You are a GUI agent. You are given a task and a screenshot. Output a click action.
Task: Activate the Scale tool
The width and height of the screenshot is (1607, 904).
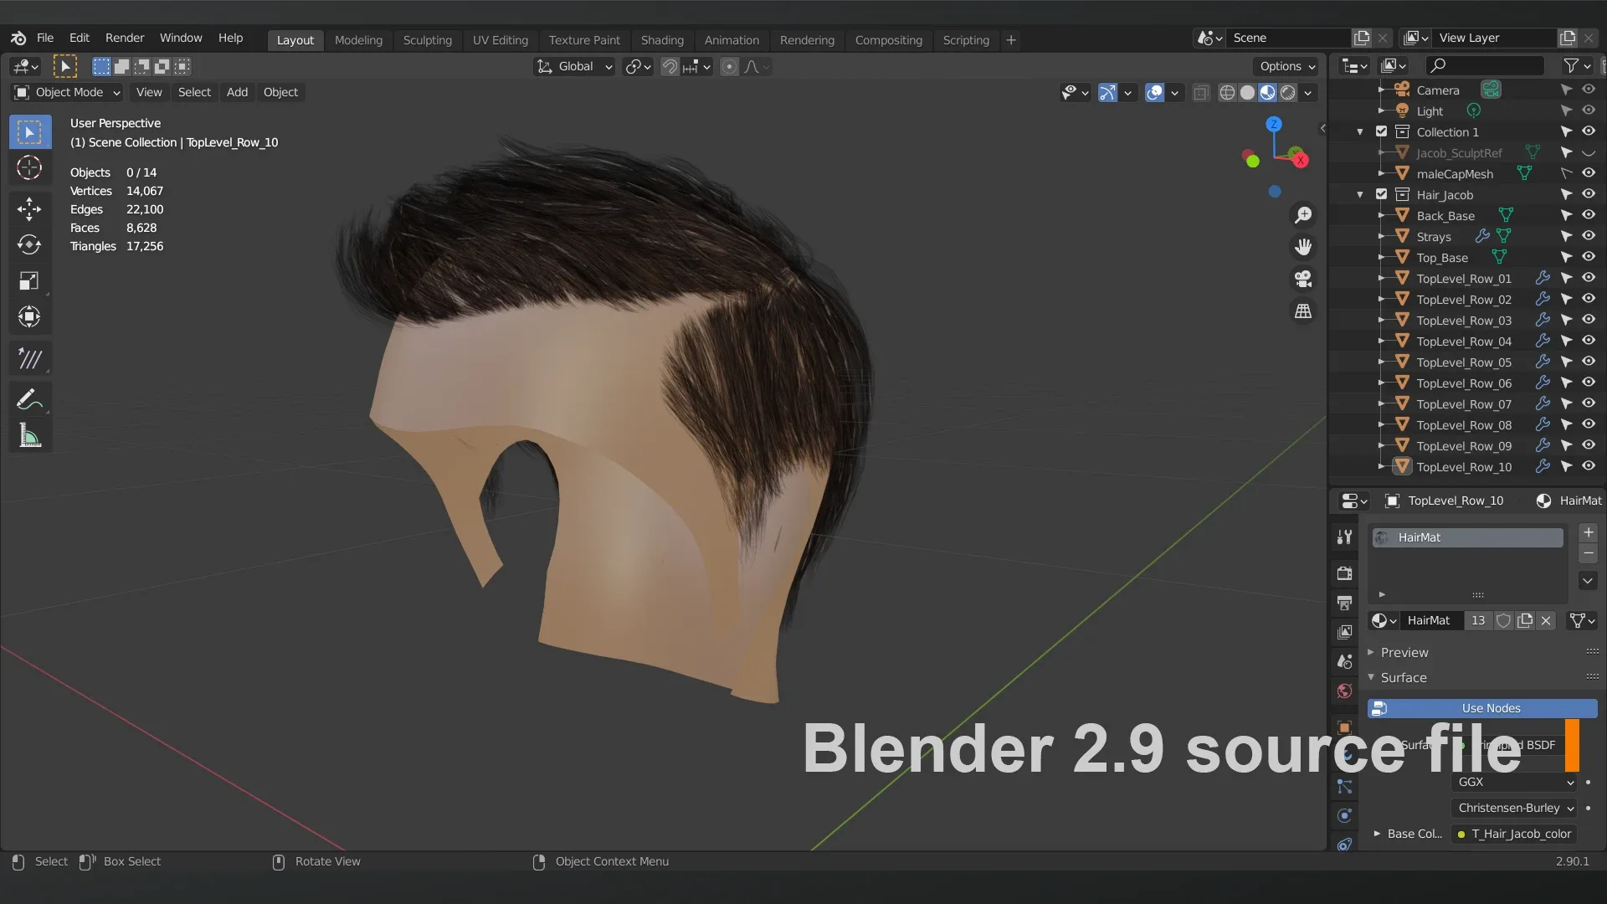29,280
